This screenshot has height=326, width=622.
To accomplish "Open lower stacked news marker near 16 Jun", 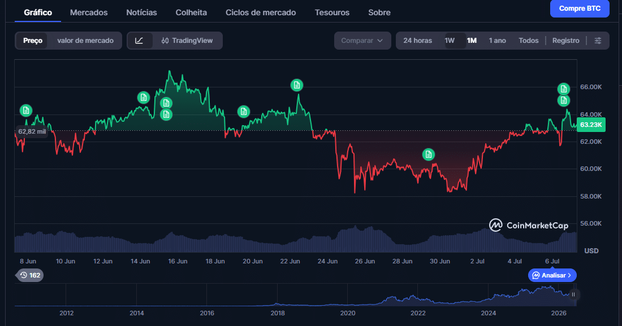I will pos(166,114).
